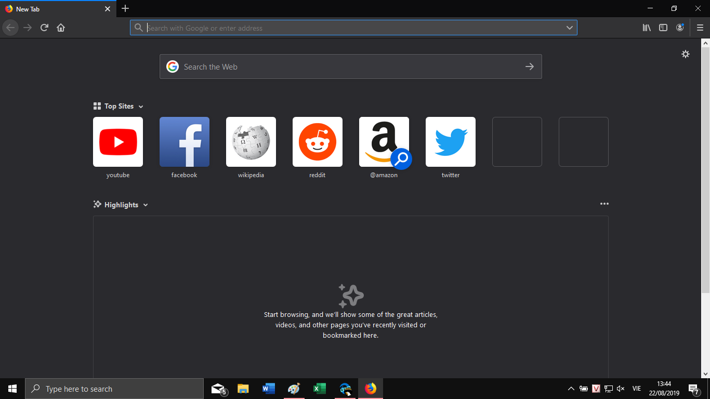This screenshot has height=399, width=710.
Task: Click the Firefox taskbar icon
Action: (x=371, y=389)
